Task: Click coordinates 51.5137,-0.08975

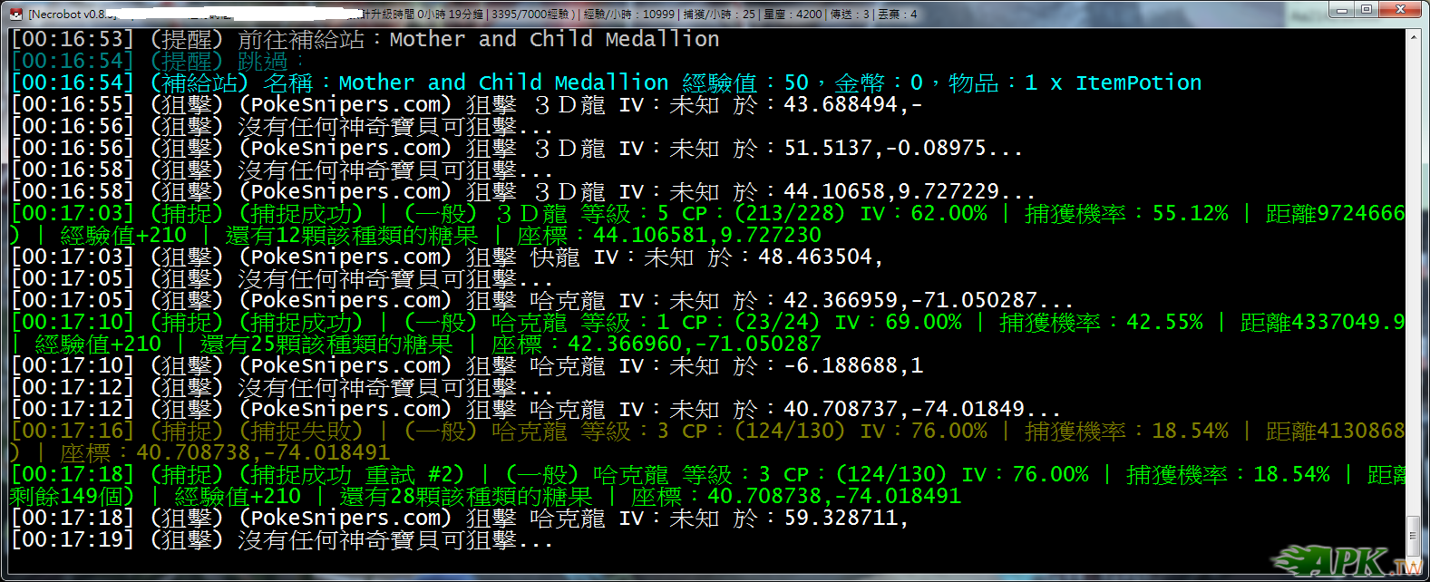Action: coord(903,148)
